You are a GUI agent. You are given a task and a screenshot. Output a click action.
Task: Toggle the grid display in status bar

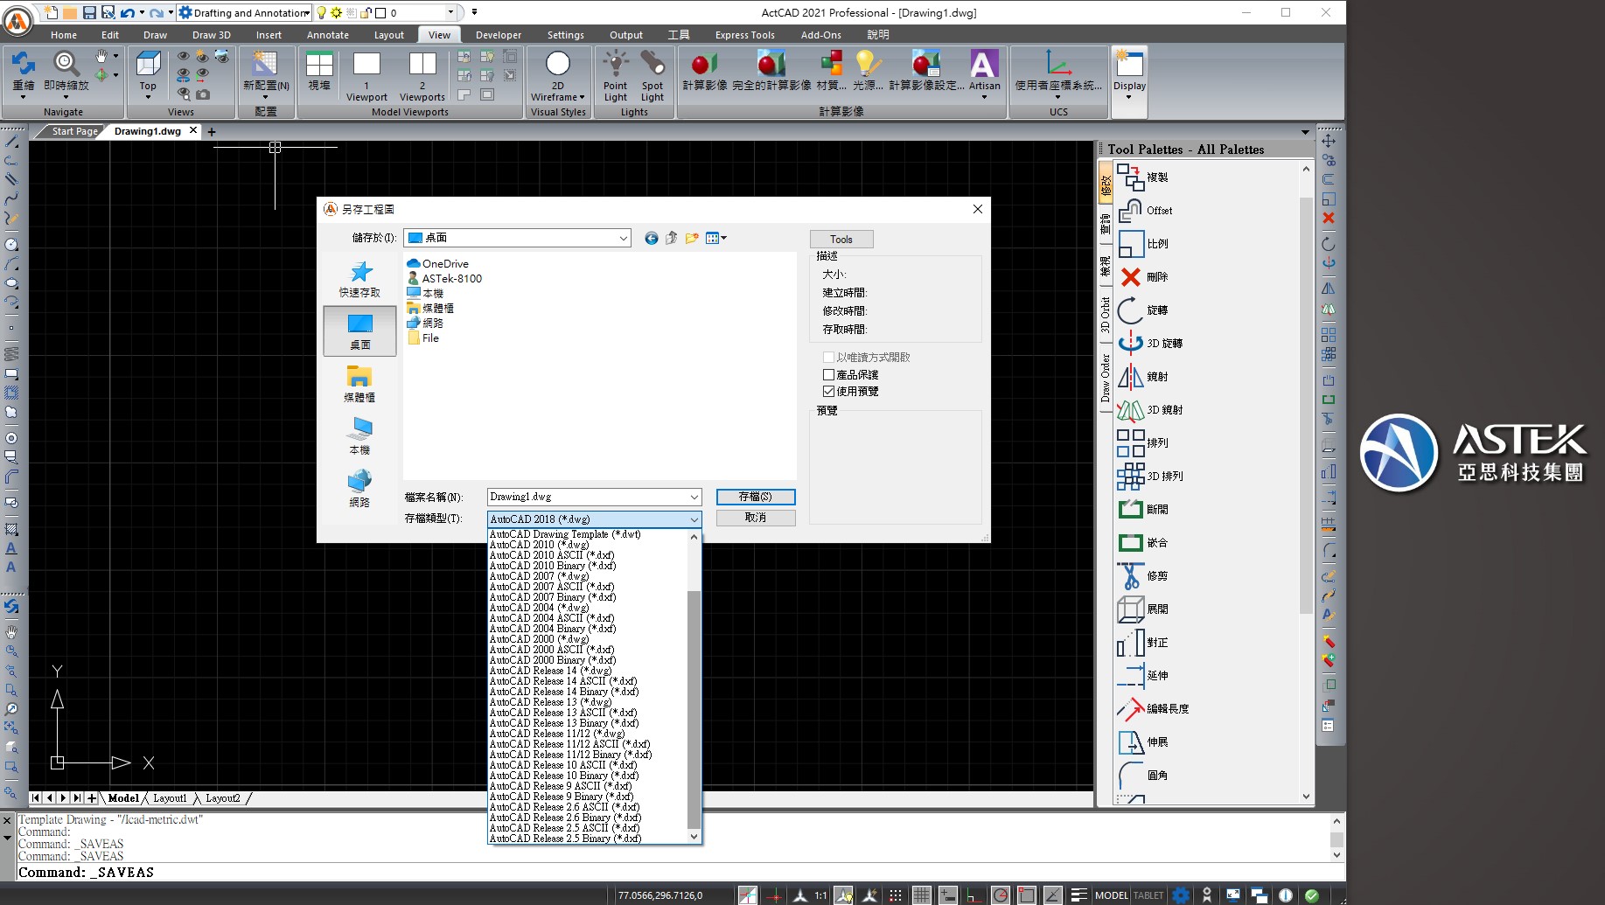pyautogui.click(x=921, y=895)
